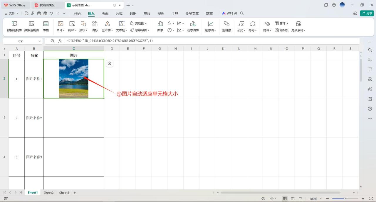The width and height of the screenshot is (376, 202).
Task: Switch to the 审阅 ribbon tab
Action: tap(147, 13)
